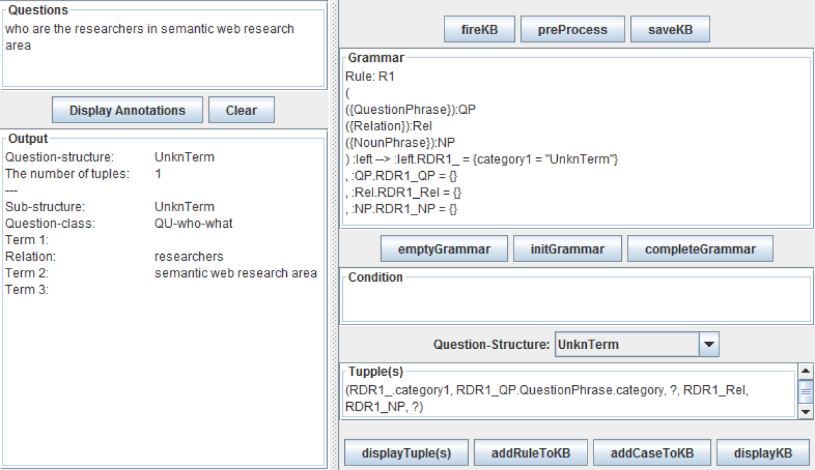Image resolution: width=815 pixels, height=470 pixels.
Task: Click the '({Relation}):Rel' grammar line
Action: tap(388, 126)
